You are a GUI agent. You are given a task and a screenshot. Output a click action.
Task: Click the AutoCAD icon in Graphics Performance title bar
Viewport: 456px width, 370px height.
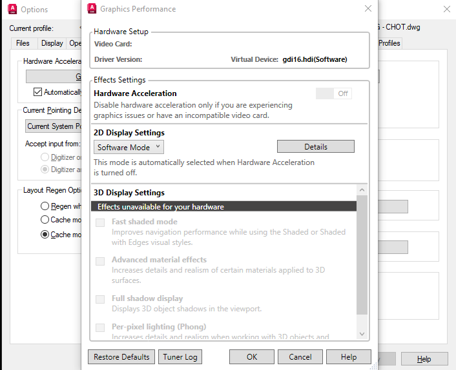pyautogui.click(x=92, y=8)
